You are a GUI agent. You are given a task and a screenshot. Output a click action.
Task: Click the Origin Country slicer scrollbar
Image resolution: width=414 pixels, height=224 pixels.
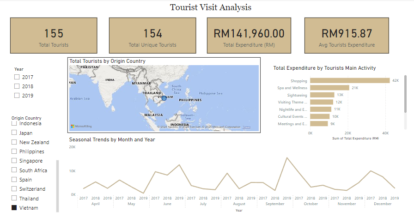[58, 186]
